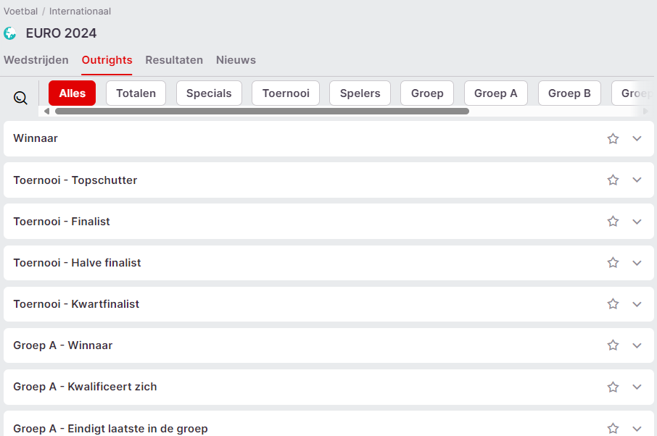Viewport: 657px width, 436px height.
Task: Click the EURO 2024 heading
Action: tap(61, 33)
